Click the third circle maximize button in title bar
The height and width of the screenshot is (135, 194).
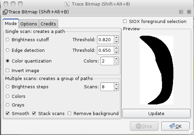click(x=20, y=4)
